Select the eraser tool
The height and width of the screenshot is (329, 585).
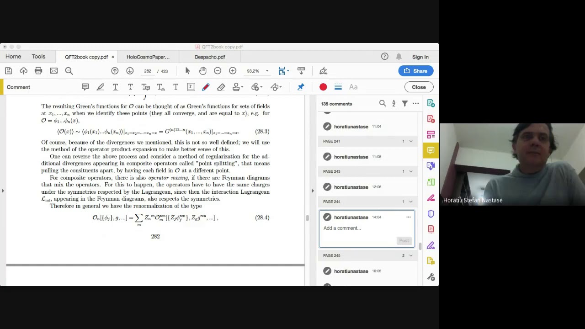click(x=221, y=87)
